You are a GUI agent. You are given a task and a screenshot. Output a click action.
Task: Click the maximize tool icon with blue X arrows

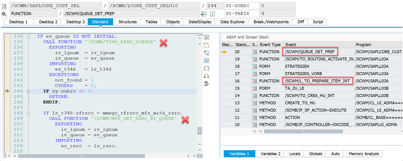(206, 61)
